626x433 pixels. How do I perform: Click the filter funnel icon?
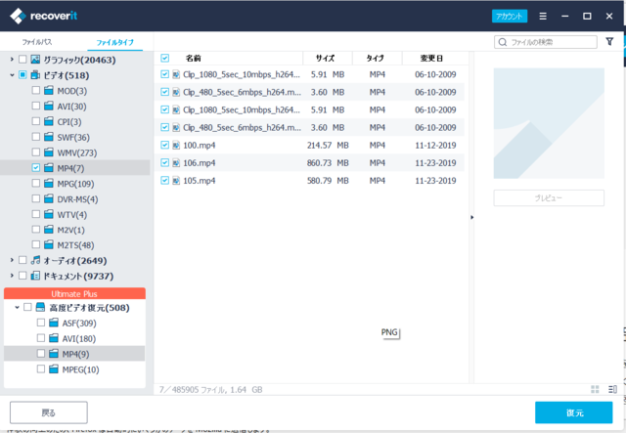610,42
